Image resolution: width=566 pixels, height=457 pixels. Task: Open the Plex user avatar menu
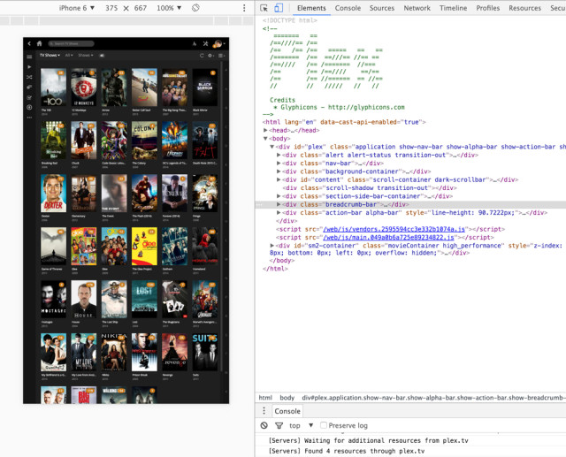(x=218, y=43)
